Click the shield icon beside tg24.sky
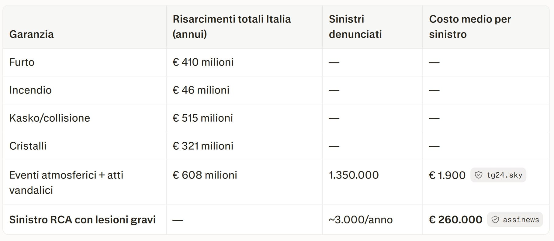554x241 pixels. [x=479, y=175]
